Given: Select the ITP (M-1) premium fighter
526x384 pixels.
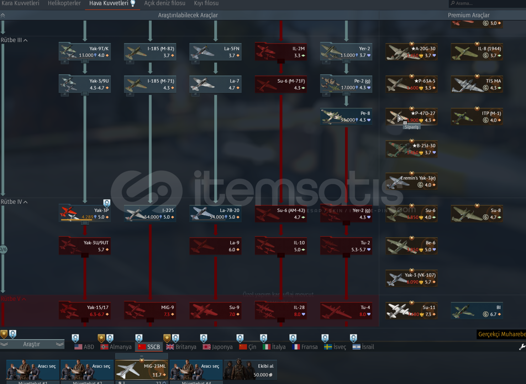Looking at the screenshot, I should [x=477, y=116].
